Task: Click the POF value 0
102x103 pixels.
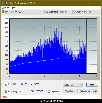Action: [x=20, y=91]
